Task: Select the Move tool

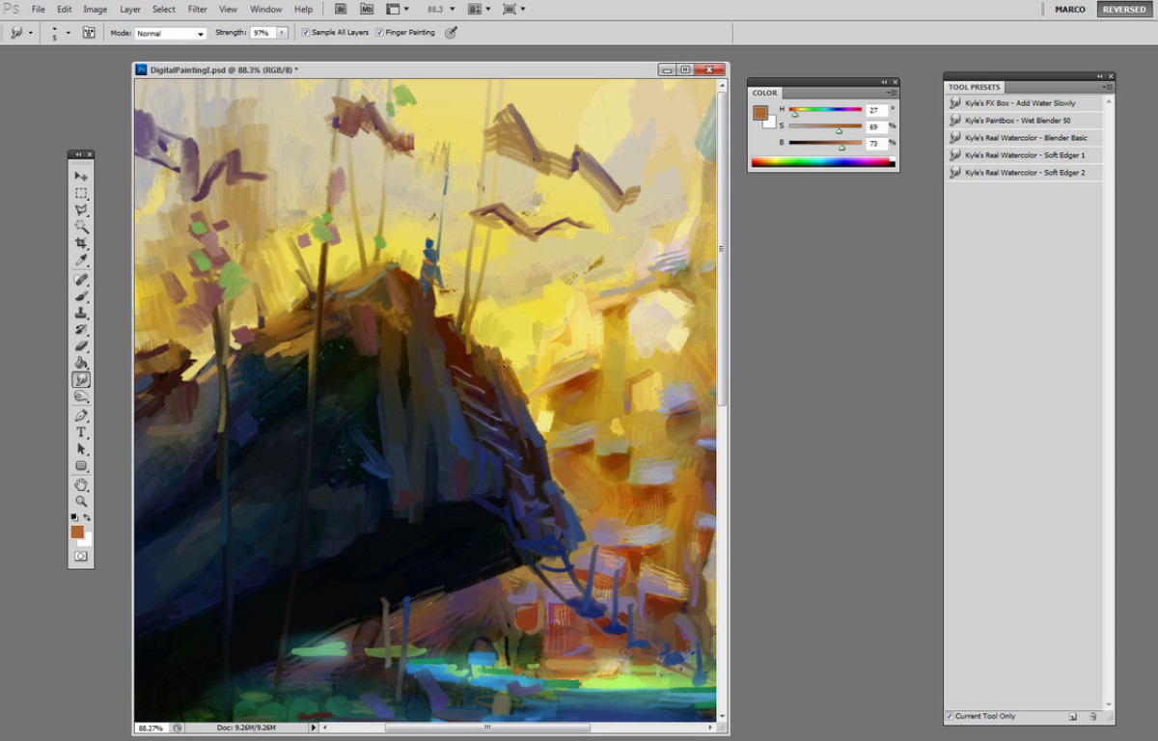Action: [x=81, y=177]
